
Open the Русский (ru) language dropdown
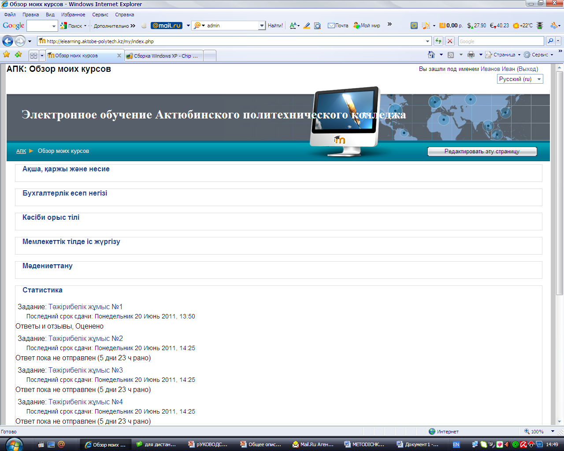tap(520, 79)
